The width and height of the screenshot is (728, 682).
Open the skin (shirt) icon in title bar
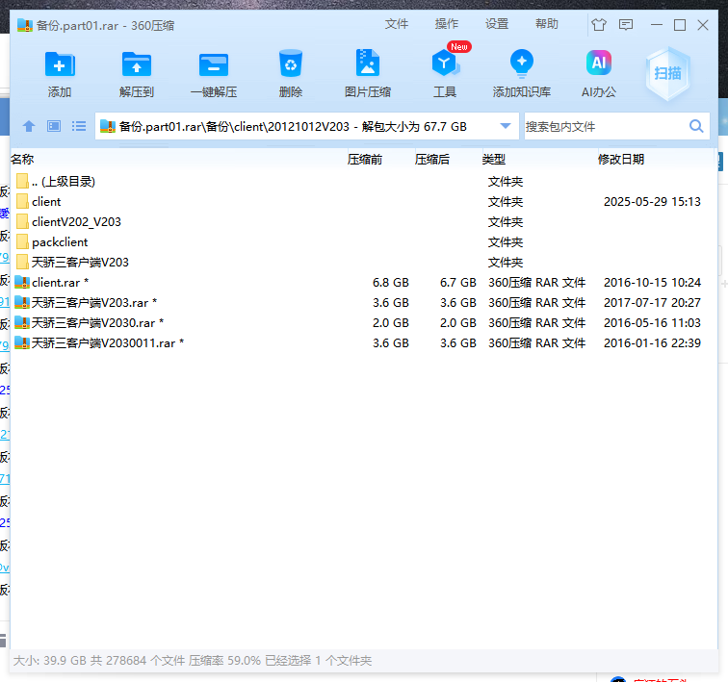[x=599, y=25]
